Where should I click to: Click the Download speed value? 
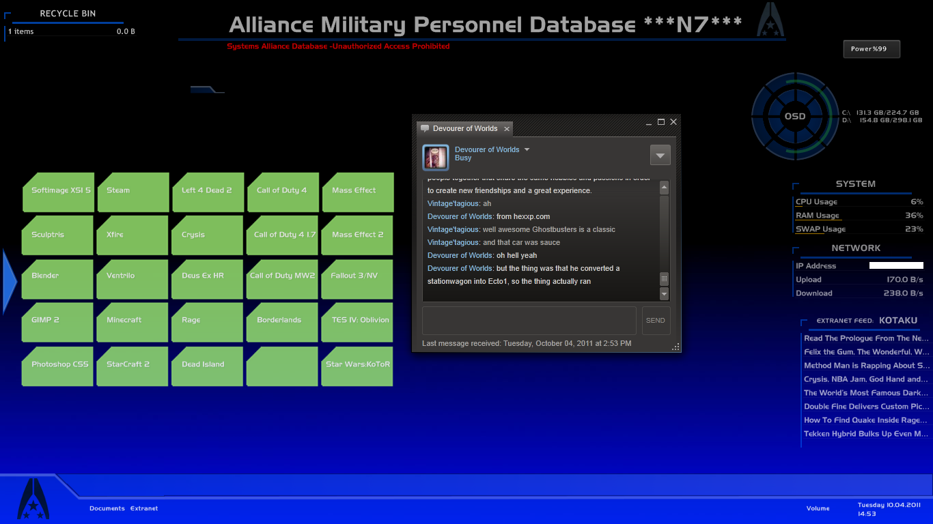tap(905, 293)
